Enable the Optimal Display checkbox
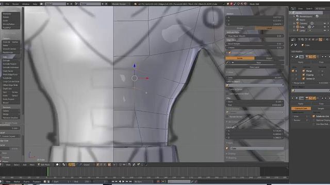The image size is (330, 185). point(314,120)
